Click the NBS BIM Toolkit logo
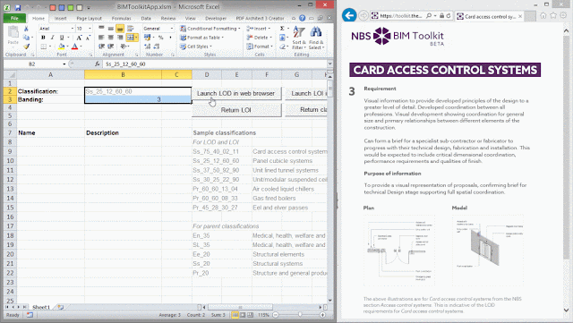This screenshot has width=573, height=323. pyautogui.click(x=398, y=36)
